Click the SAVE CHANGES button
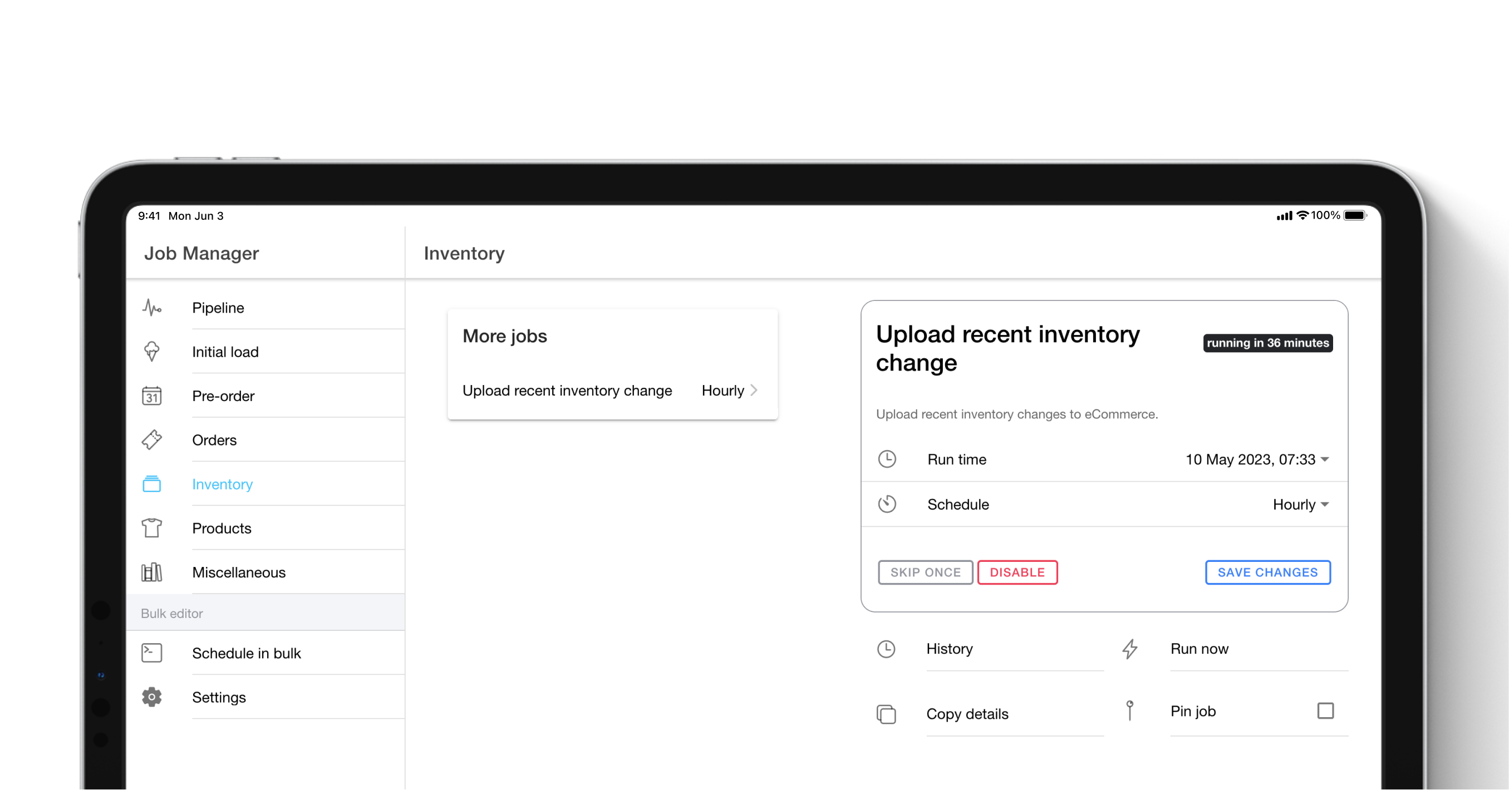 click(x=1267, y=572)
